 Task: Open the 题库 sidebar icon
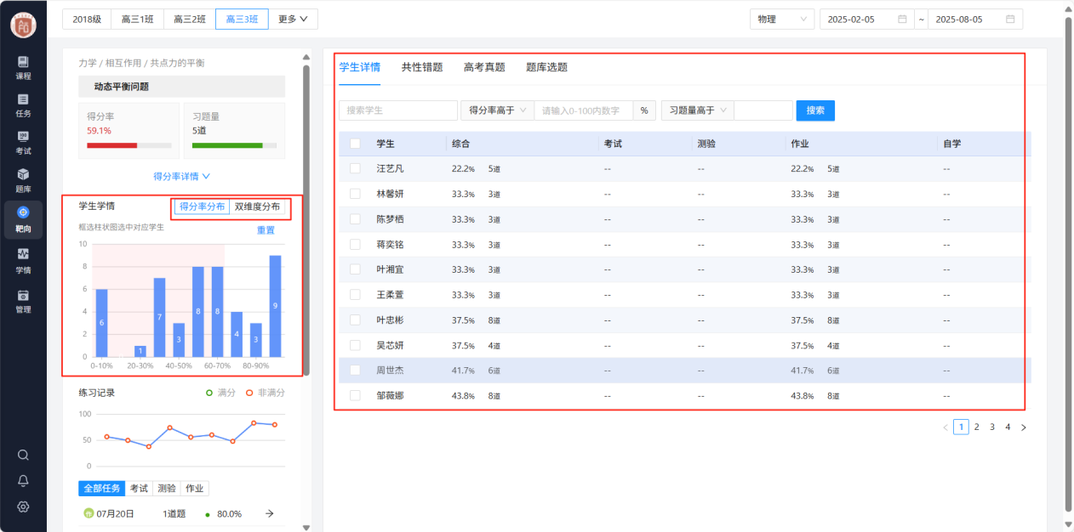click(x=23, y=180)
